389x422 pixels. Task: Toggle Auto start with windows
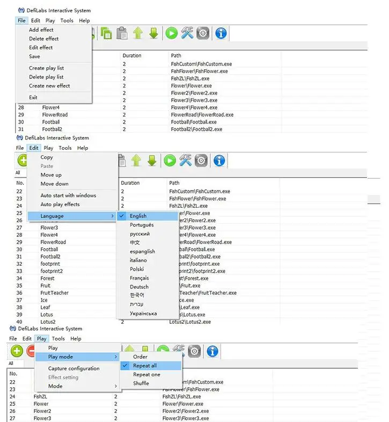pyautogui.click(x=72, y=195)
